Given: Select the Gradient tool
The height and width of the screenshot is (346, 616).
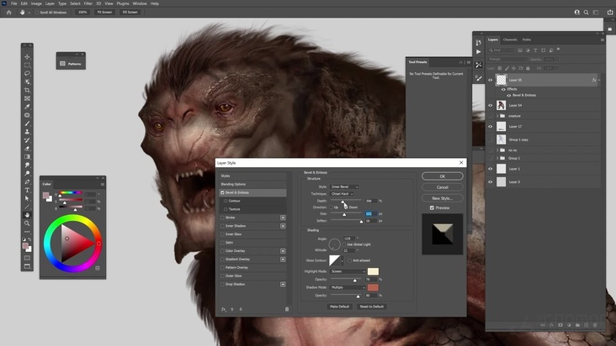Looking at the screenshot, I should [27, 157].
